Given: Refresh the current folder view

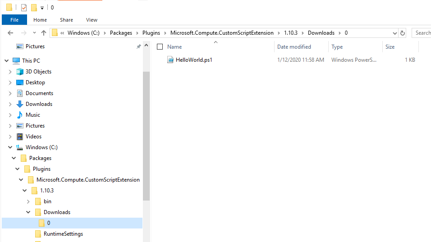Looking at the screenshot, I should (x=403, y=33).
